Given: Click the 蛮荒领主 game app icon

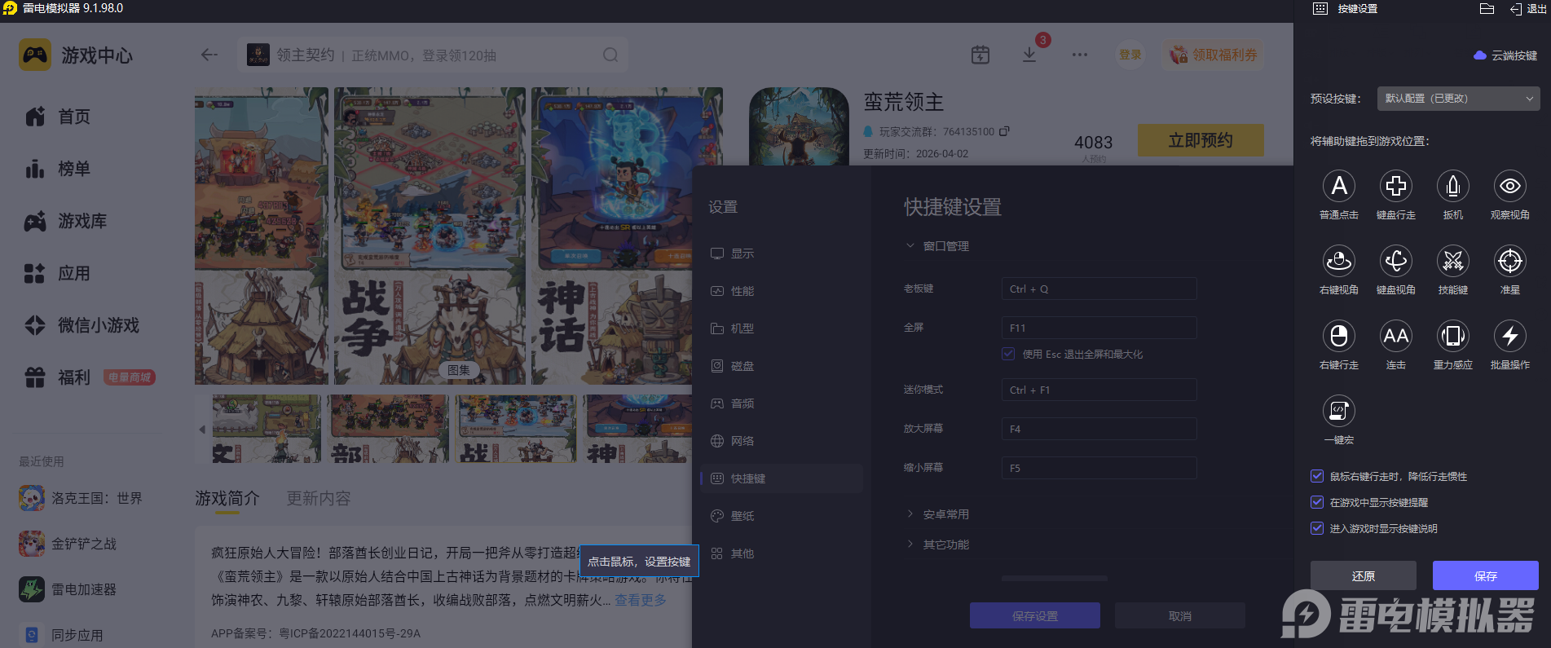Looking at the screenshot, I should click(x=799, y=126).
